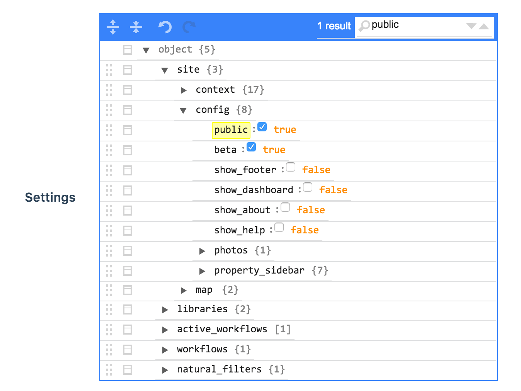The width and height of the screenshot is (521, 391).
Task: Click the 'active_workflows' field name
Action: coord(222,329)
